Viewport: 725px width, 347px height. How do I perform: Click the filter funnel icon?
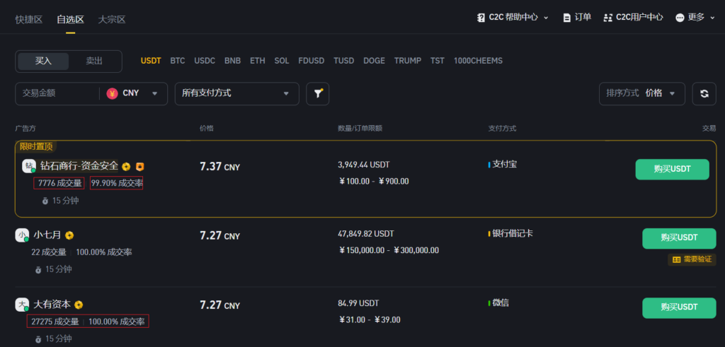pos(318,93)
